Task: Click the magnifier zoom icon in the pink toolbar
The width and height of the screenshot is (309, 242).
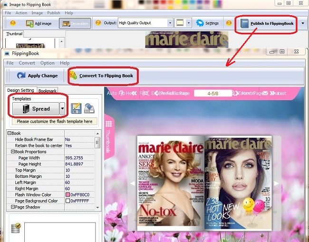Action: [234, 93]
